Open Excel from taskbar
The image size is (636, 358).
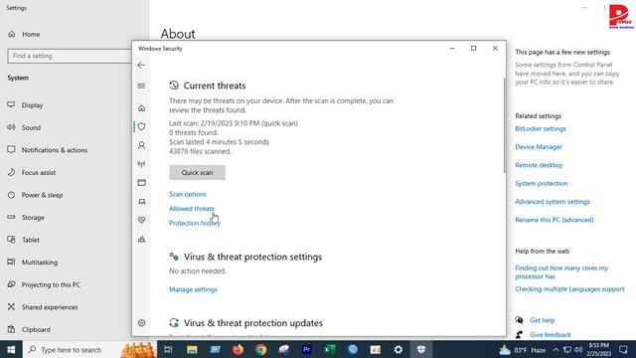pos(329,349)
